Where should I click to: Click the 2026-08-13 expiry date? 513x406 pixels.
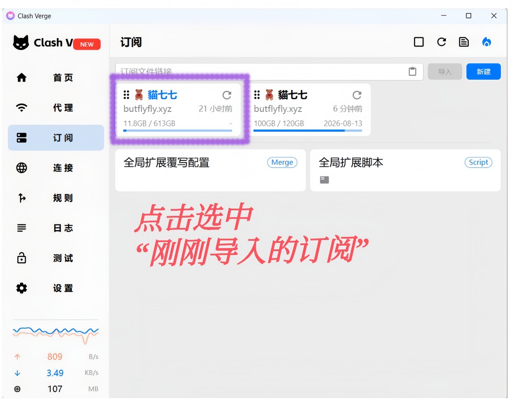pos(343,124)
